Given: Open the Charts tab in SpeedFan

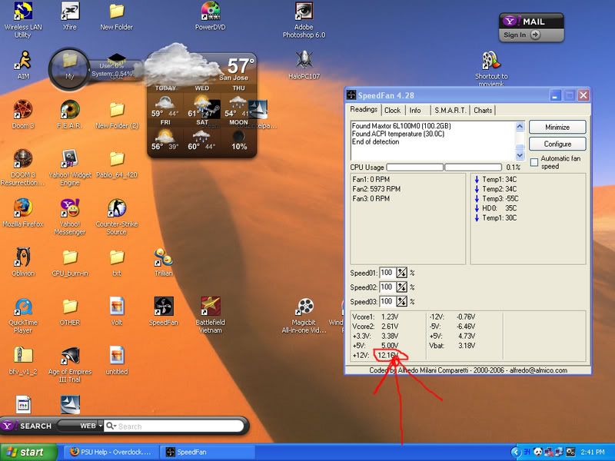Looking at the screenshot, I should tap(483, 111).
